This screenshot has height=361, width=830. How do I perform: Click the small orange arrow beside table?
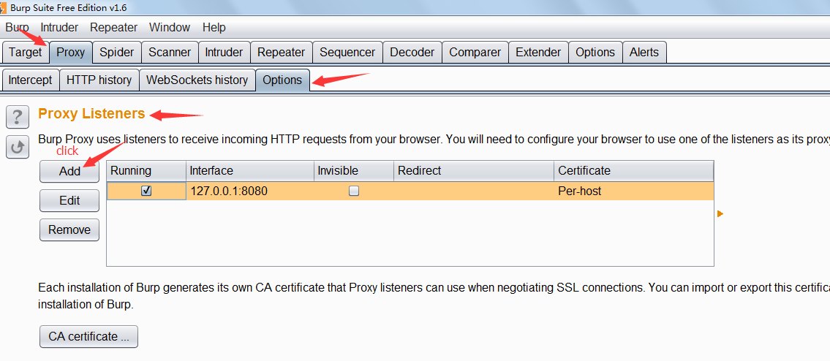720,213
